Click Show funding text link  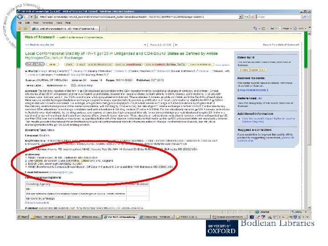pyautogui.click(x=37, y=203)
